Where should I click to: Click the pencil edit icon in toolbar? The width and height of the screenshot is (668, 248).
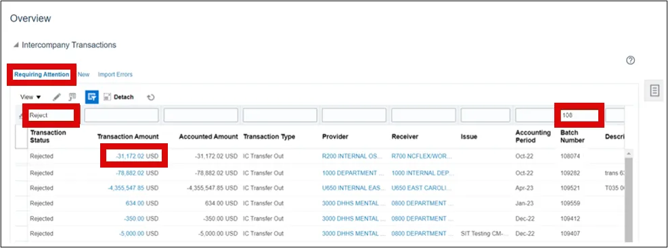[x=57, y=97]
